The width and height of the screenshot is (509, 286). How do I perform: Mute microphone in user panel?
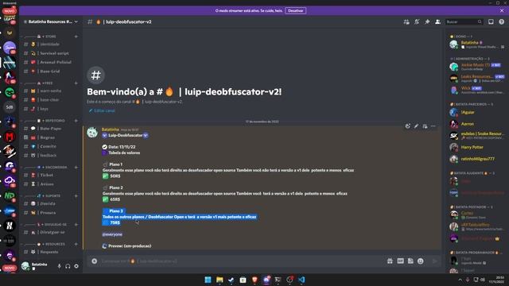(x=59, y=266)
